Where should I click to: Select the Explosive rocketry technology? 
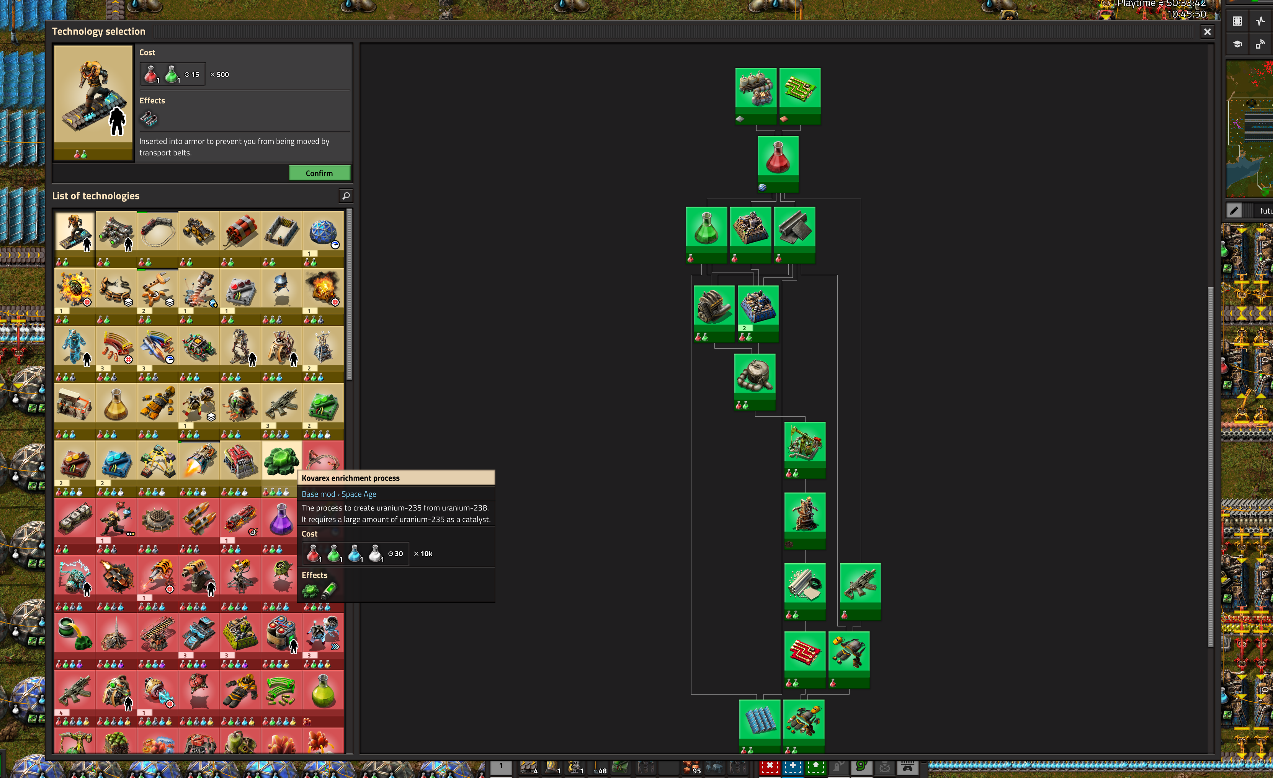point(116,583)
